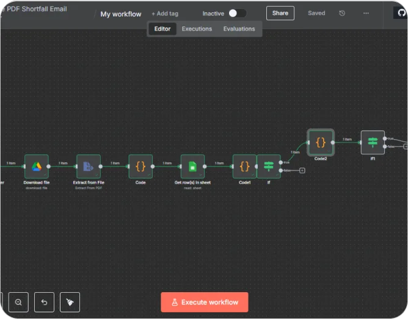
Task: Open the Get row(s) in sheet node
Action: coord(192,166)
